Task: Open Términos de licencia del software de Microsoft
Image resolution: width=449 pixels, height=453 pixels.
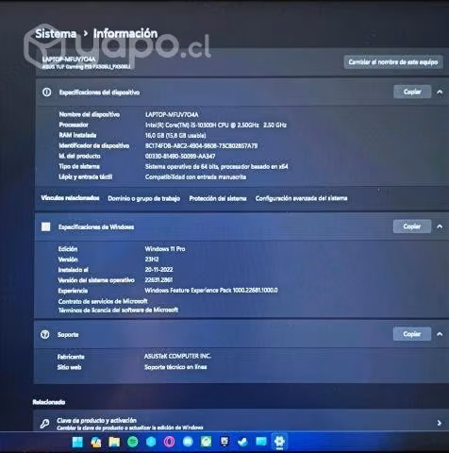Action: [x=118, y=310]
